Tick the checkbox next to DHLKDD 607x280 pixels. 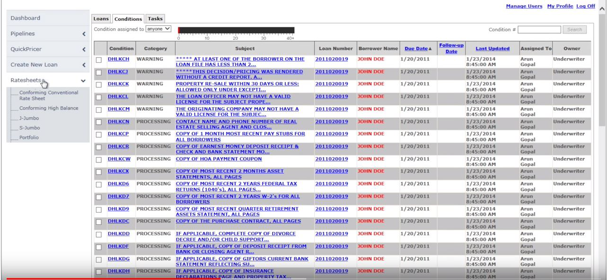[99, 235]
